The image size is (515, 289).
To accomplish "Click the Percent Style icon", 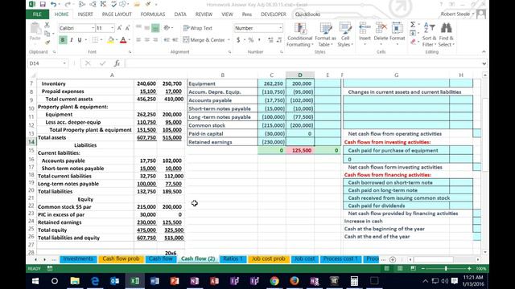I will tap(251, 40).
